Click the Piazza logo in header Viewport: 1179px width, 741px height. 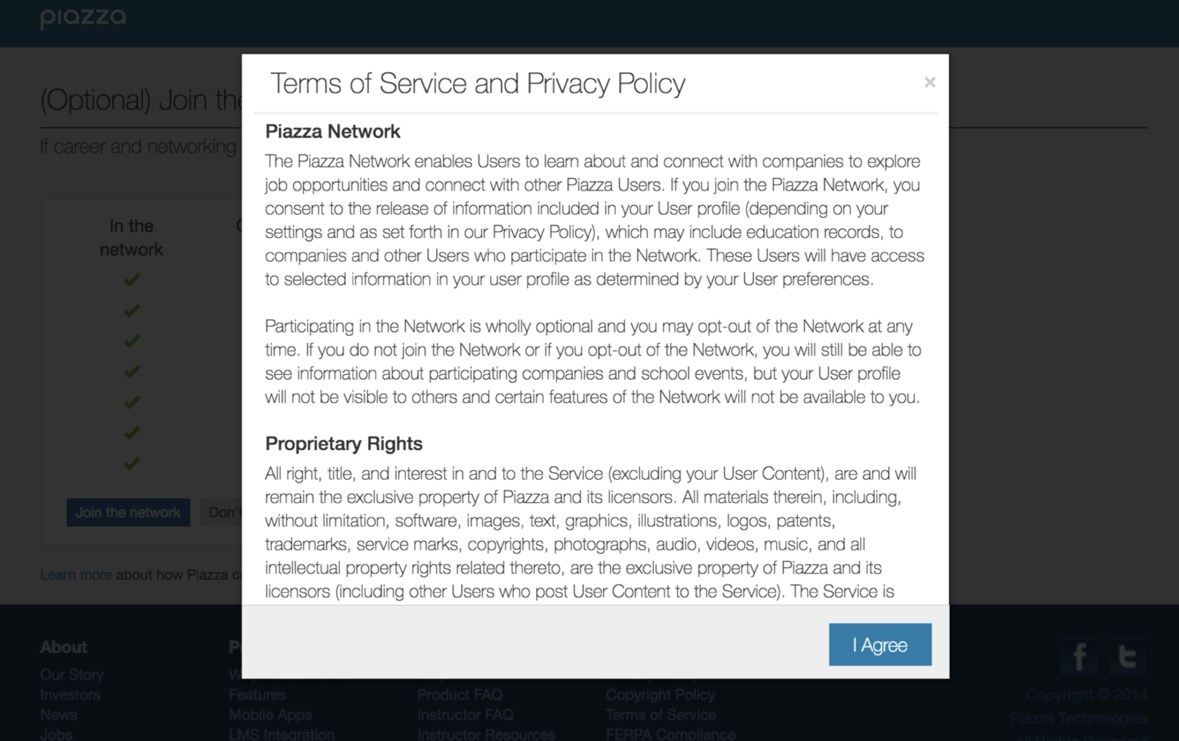83,18
